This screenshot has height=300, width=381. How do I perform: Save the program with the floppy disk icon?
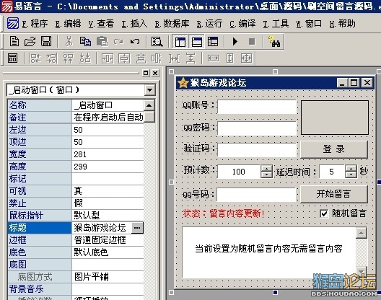pyautogui.click(x=46, y=41)
